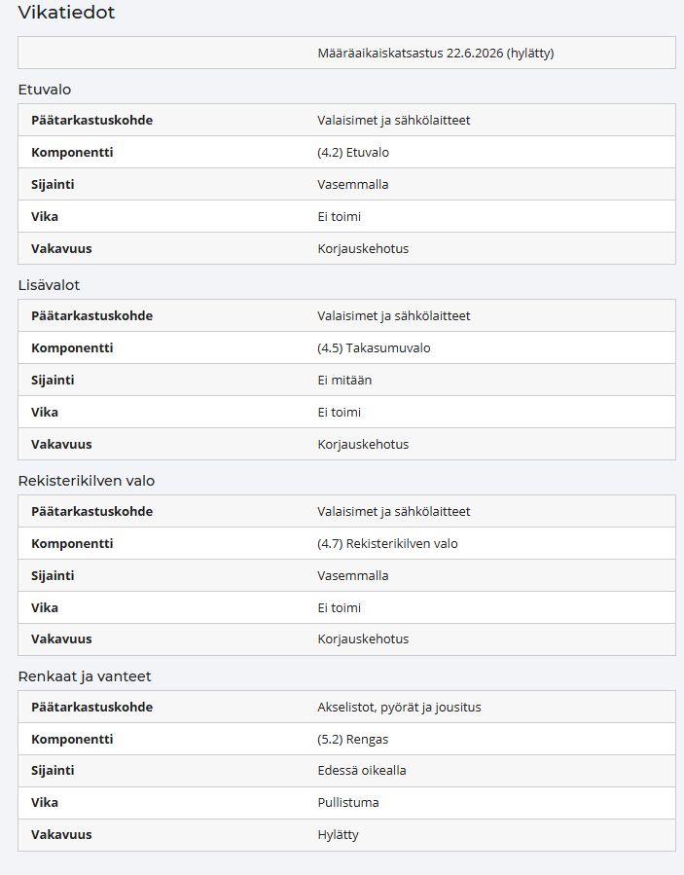
Task: Click the Vasemmalla location in Etuvalo table
Action: click(352, 185)
